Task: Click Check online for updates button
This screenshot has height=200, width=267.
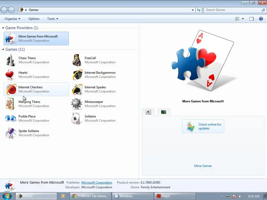Action: point(203,126)
